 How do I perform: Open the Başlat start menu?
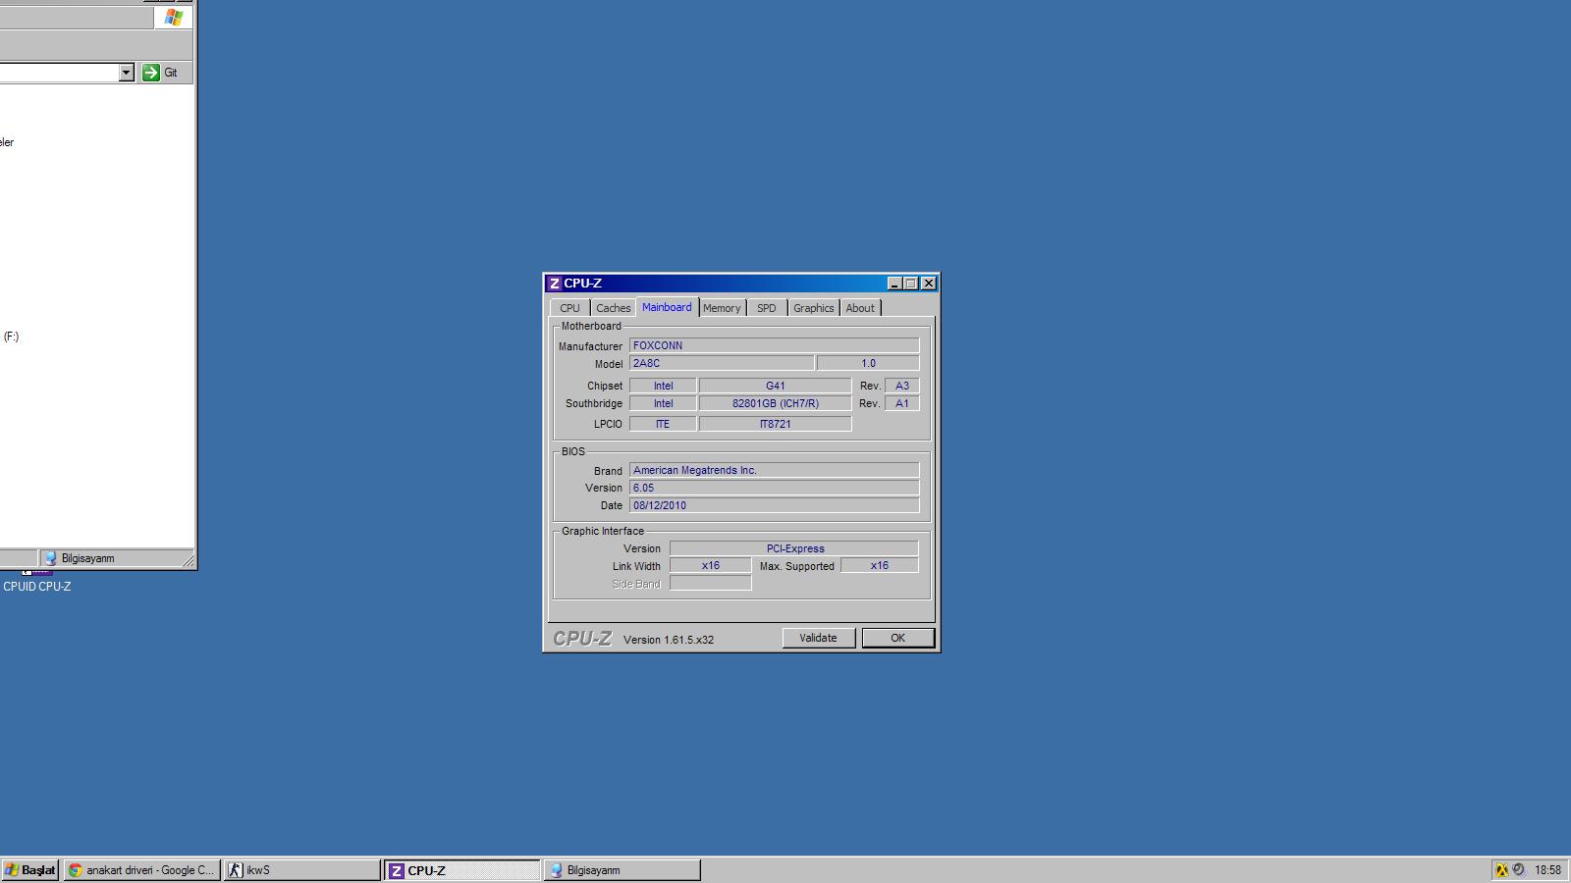[30, 870]
